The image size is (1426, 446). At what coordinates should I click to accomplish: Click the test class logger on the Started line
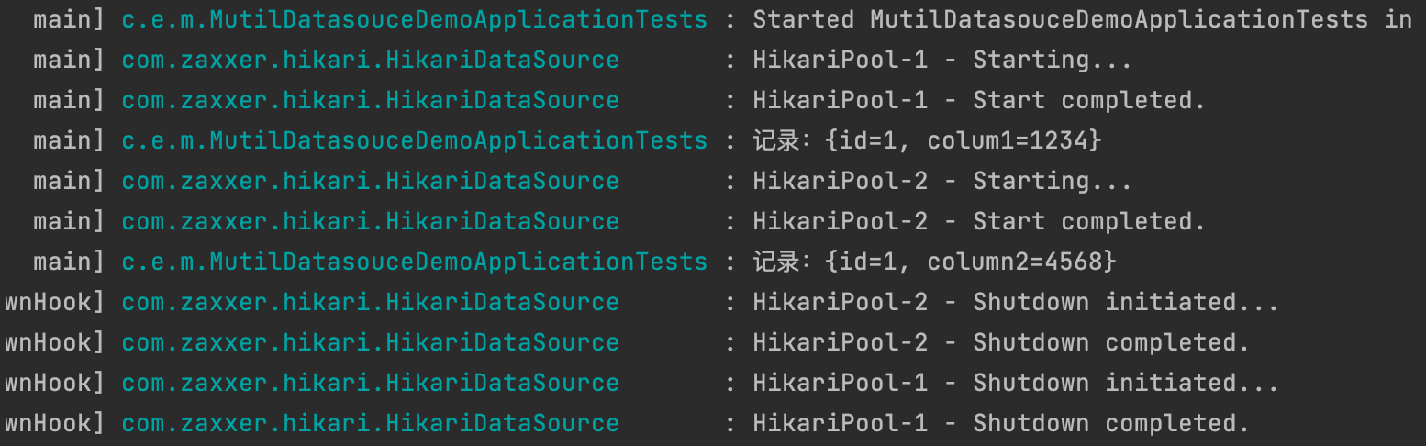[414, 19]
